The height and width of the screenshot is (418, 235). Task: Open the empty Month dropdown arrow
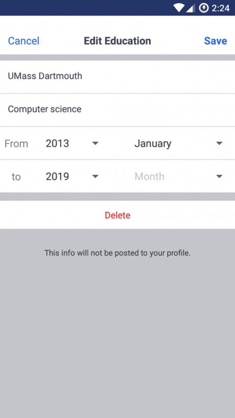point(219,177)
